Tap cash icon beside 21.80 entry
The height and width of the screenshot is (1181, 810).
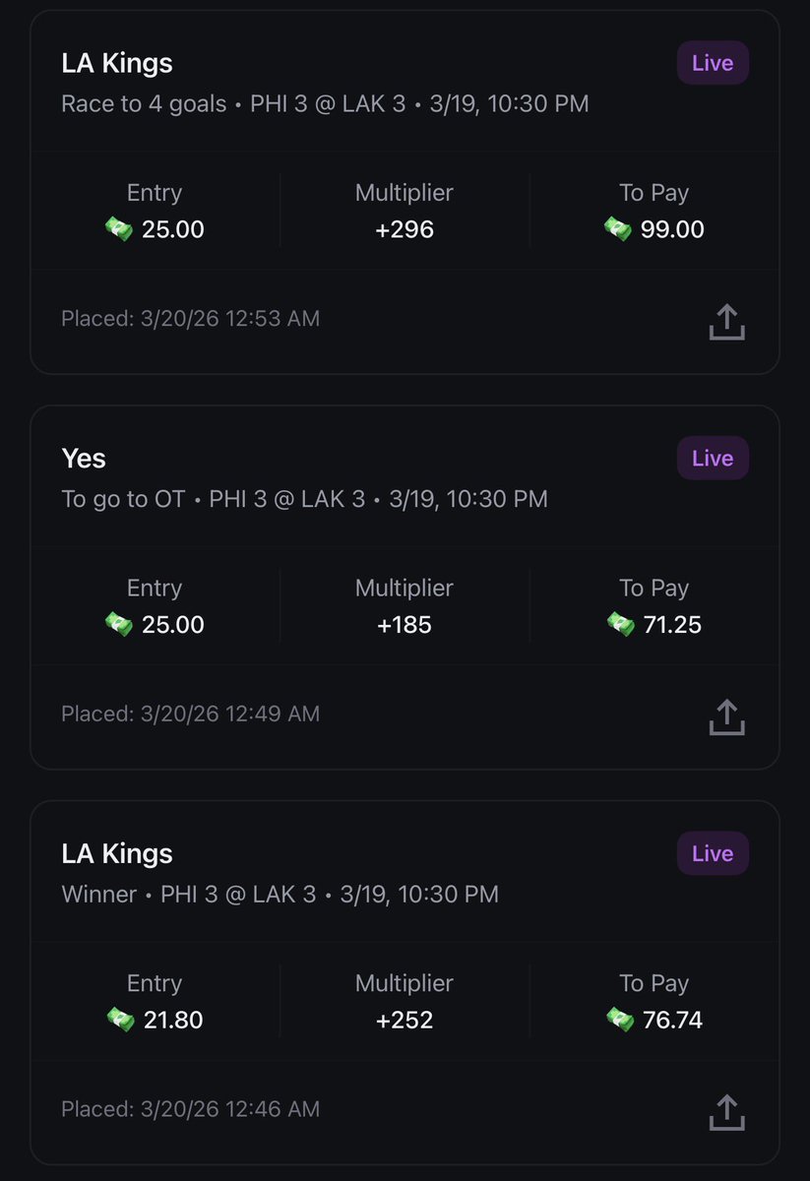click(x=120, y=1021)
